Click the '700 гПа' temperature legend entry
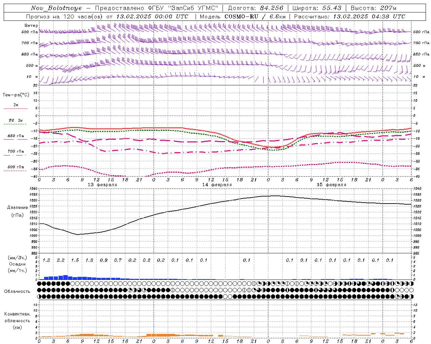 click(16, 152)
